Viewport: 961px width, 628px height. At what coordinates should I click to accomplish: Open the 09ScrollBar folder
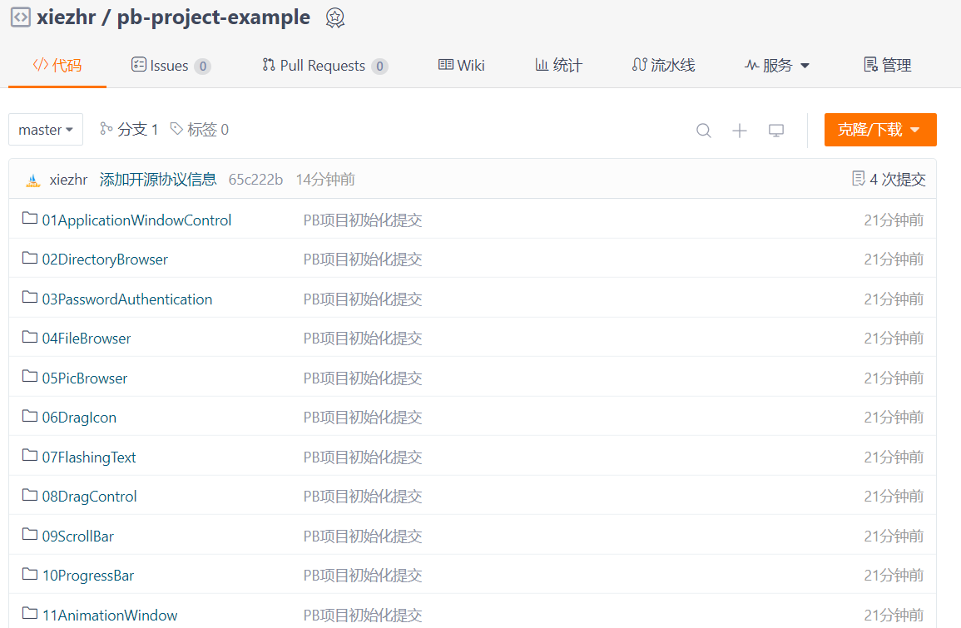pos(78,537)
